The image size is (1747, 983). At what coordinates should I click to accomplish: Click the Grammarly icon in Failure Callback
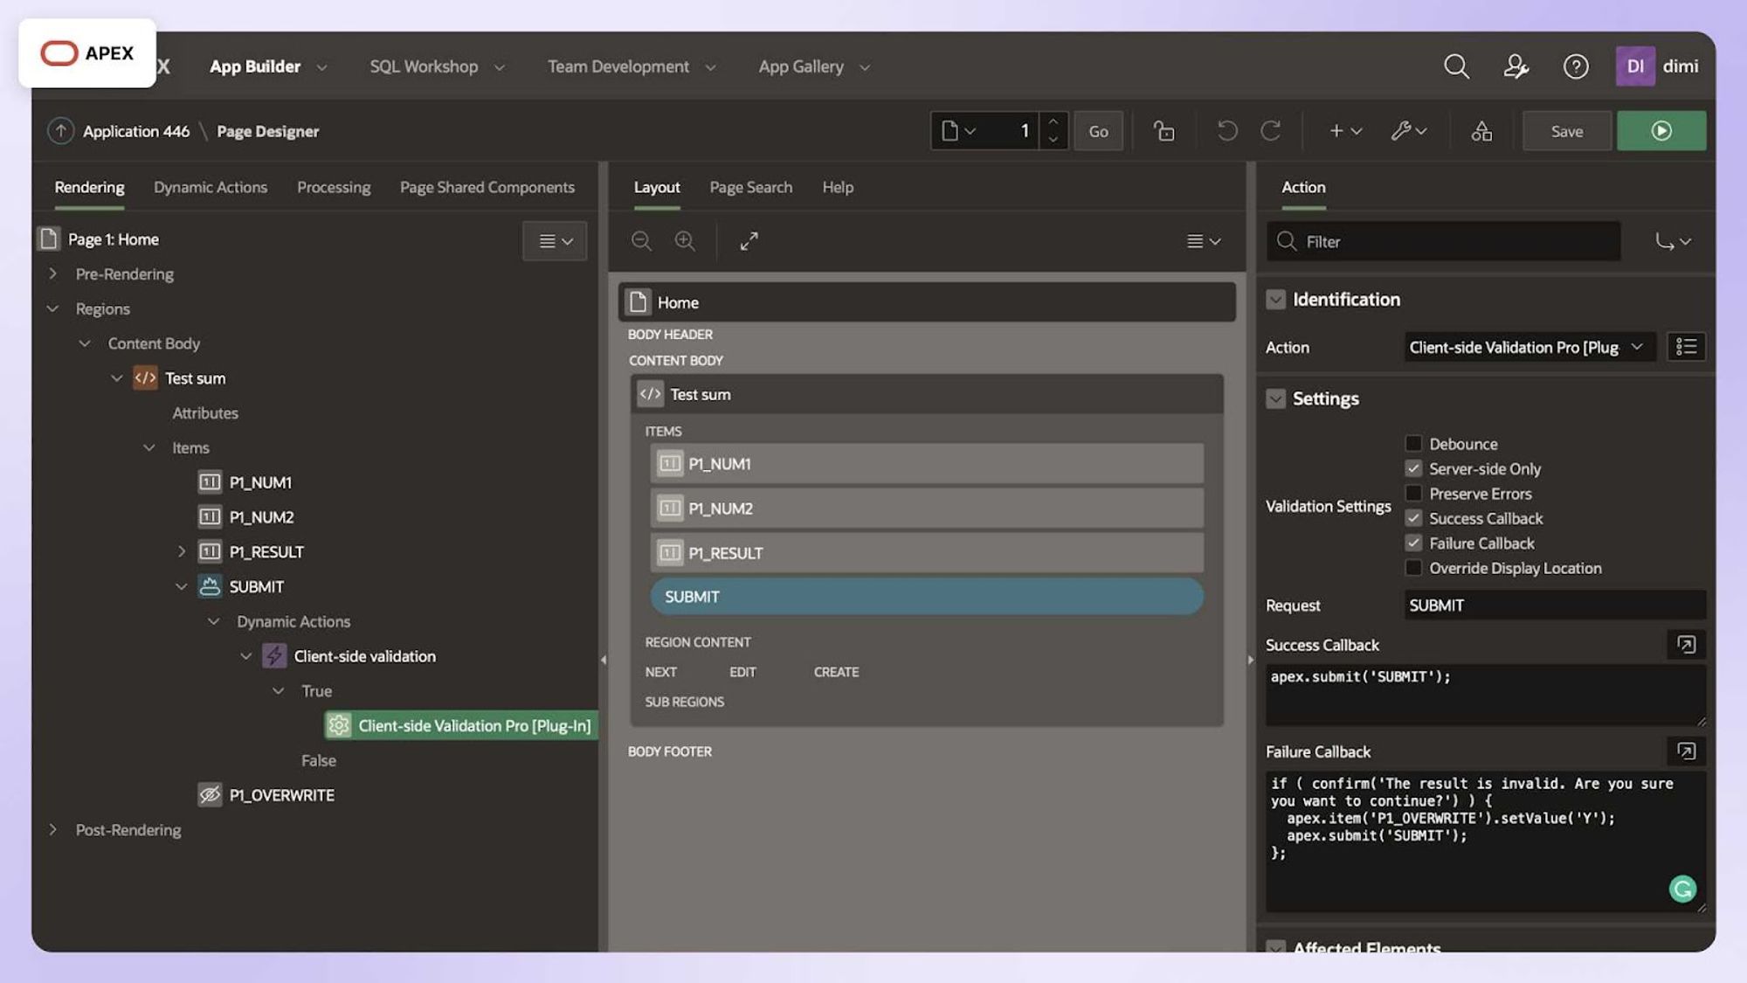pyautogui.click(x=1682, y=888)
